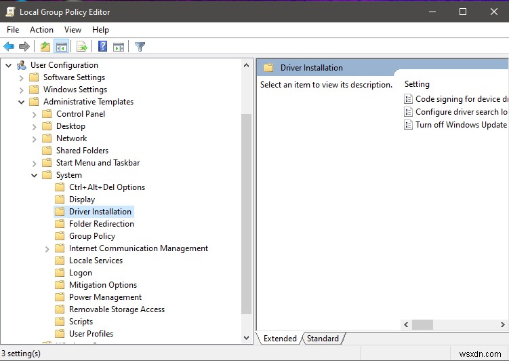The image size is (509, 361).
Task: Toggle the Show/Hide Action Pane icon
Action: (119, 47)
